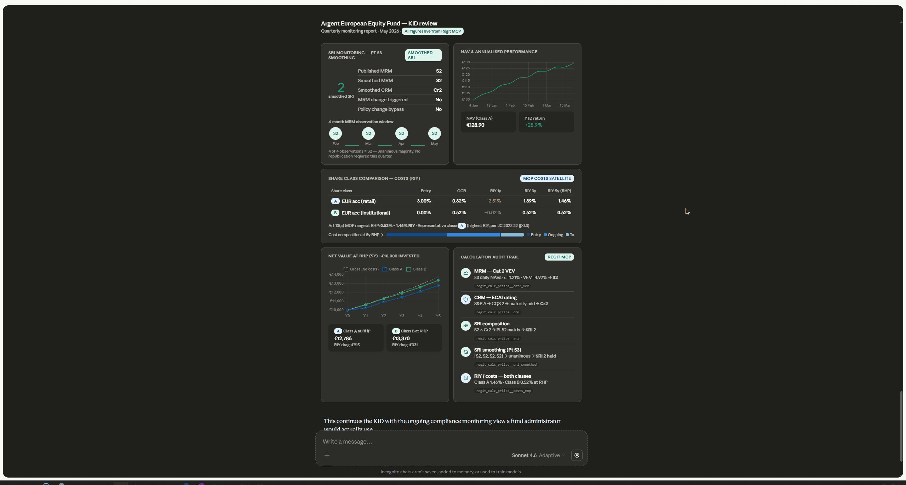Click the 2.51% RIY 1y value
The image size is (906, 485).
(495, 201)
